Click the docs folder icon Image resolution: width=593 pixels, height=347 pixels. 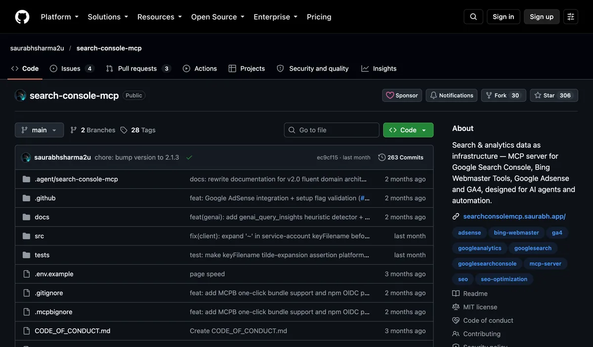coord(27,217)
